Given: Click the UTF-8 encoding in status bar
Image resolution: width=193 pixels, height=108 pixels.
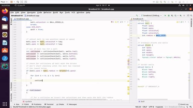Looking at the screenshot, I should pyautogui.click(x=151, y=107).
